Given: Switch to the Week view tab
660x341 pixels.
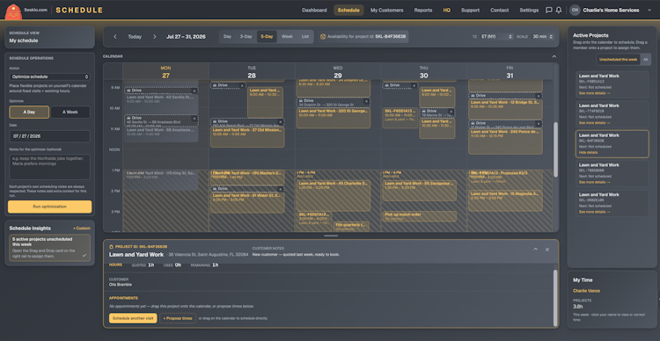Looking at the screenshot, I should click(287, 37).
